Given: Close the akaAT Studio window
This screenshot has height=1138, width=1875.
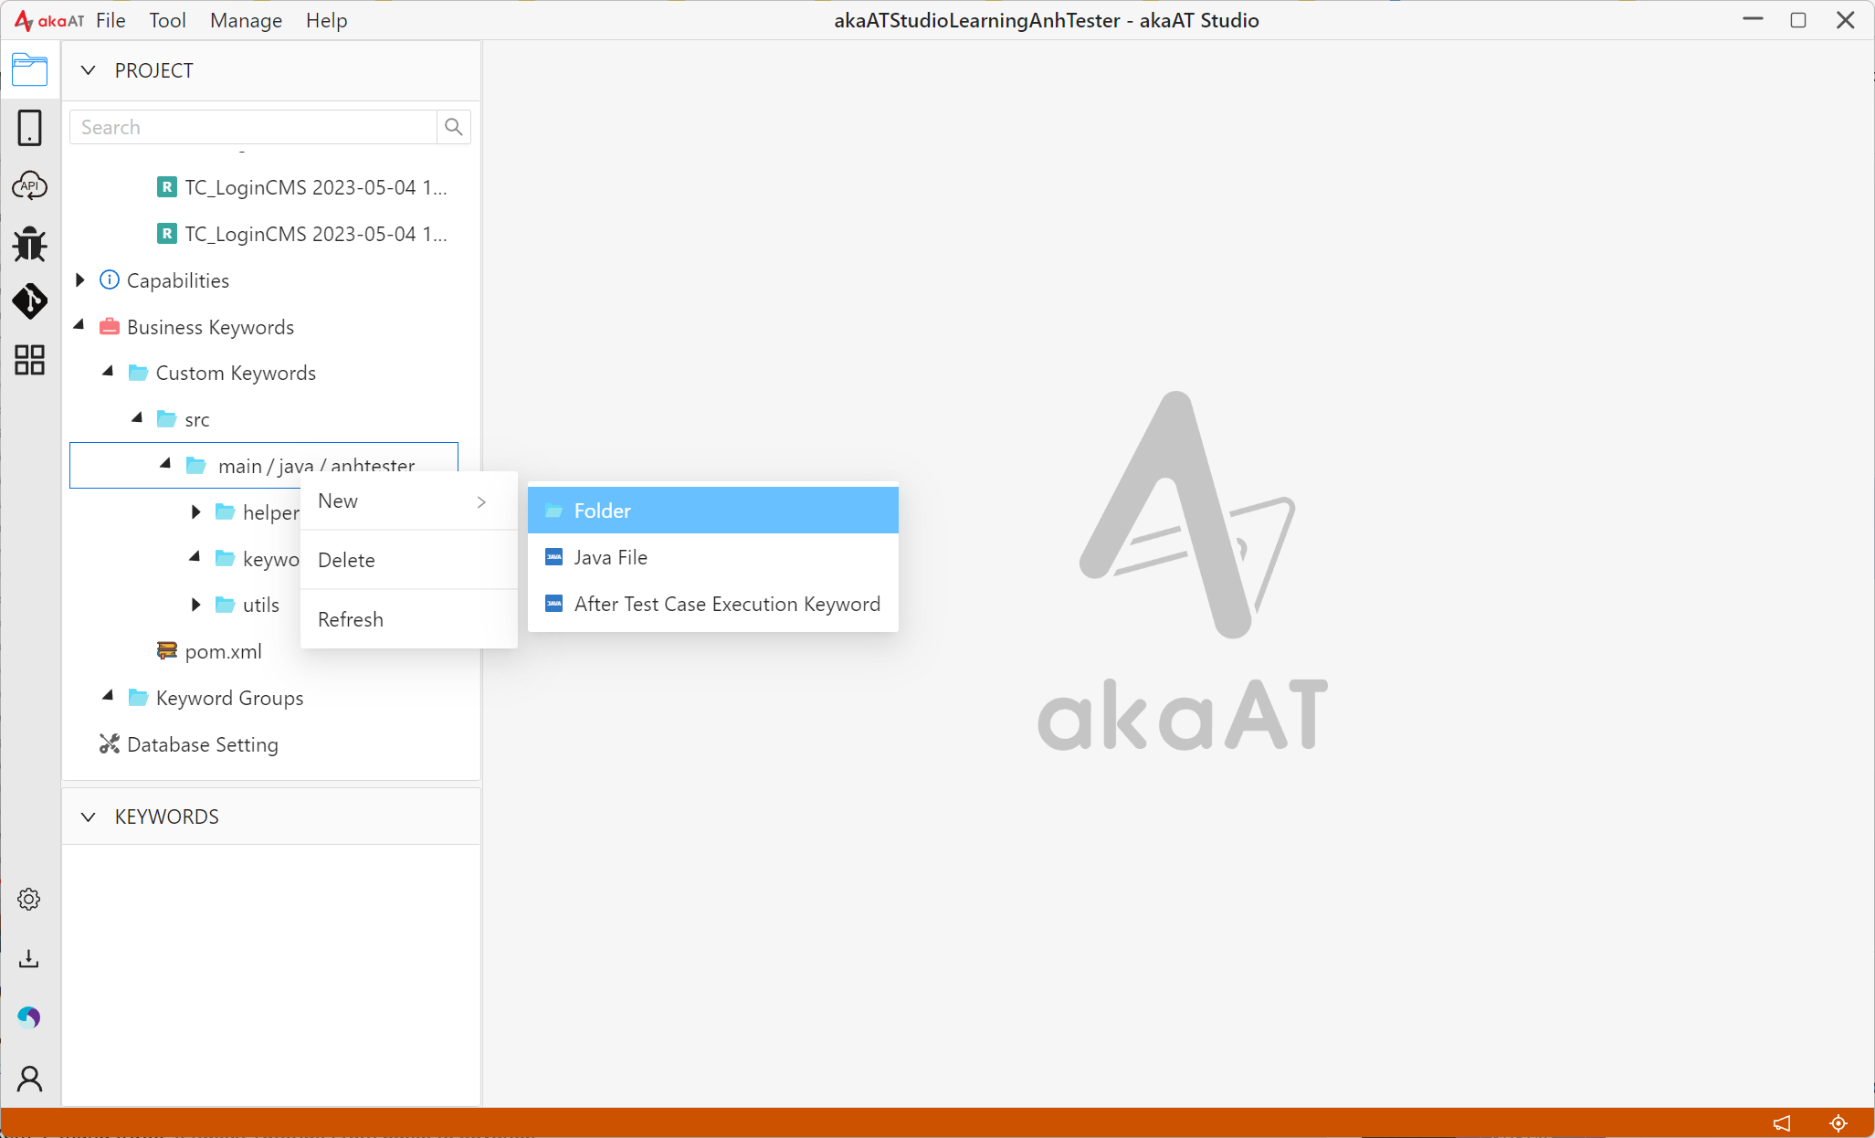Looking at the screenshot, I should click(1846, 20).
